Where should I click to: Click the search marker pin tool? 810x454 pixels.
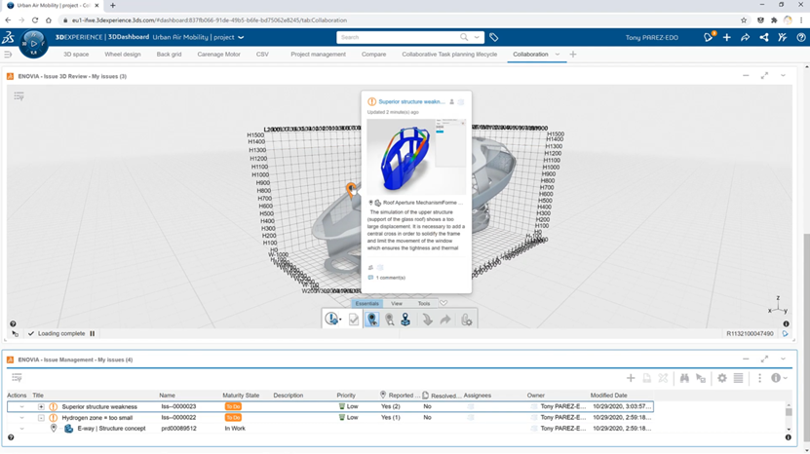tap(390, 320)
